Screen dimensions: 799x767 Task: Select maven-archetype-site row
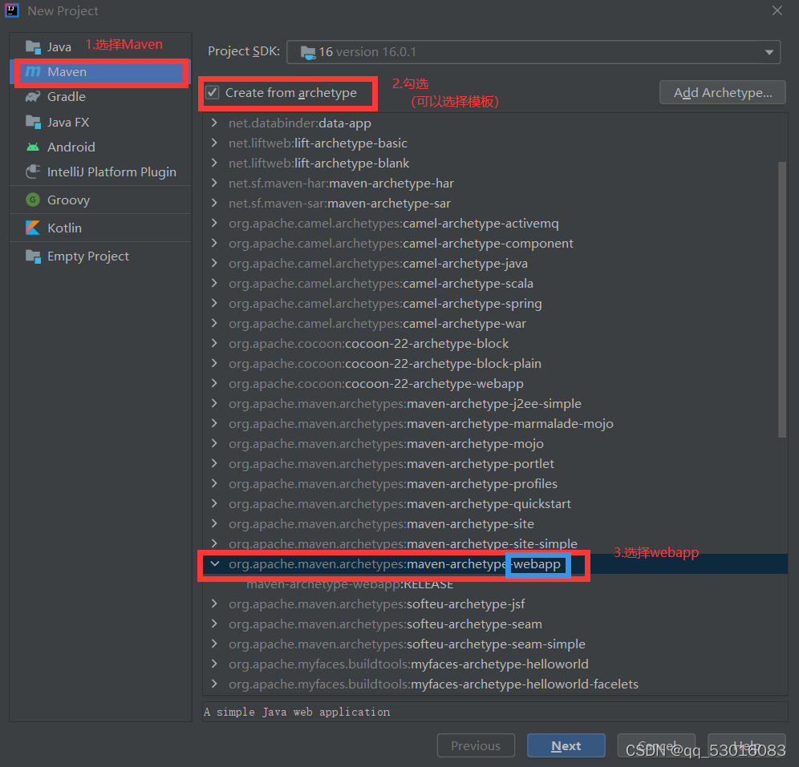click(x=495, y=523)
